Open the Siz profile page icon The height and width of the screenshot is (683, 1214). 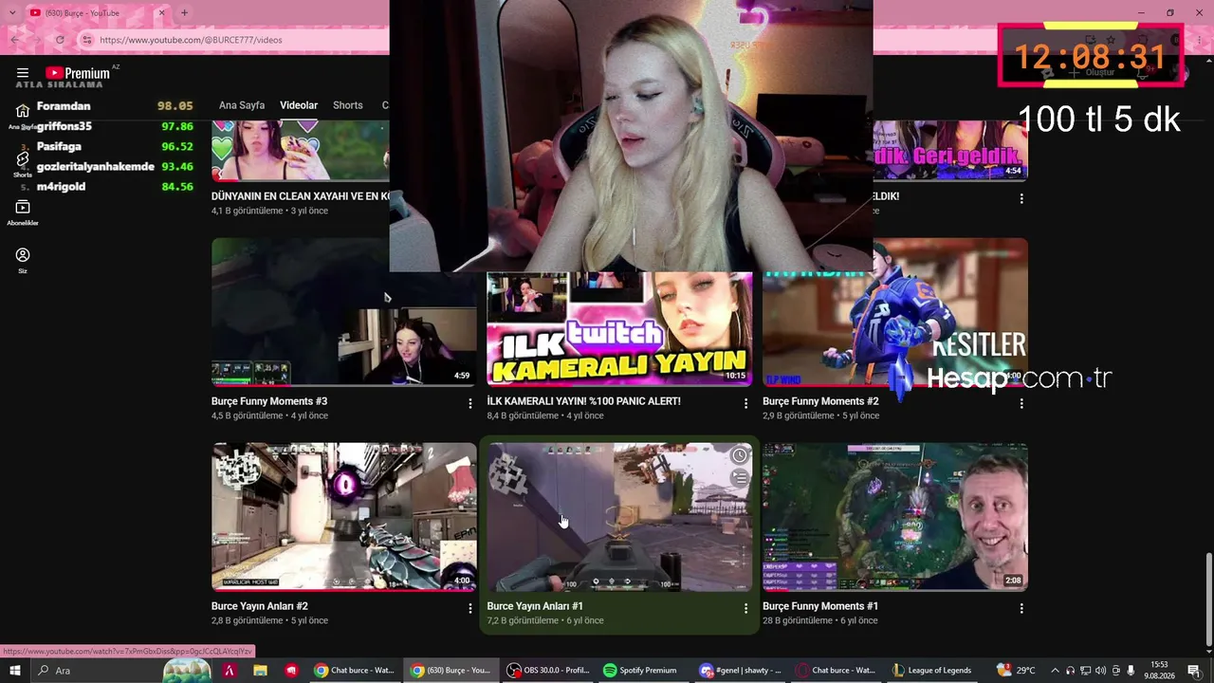tap(23, 260)
